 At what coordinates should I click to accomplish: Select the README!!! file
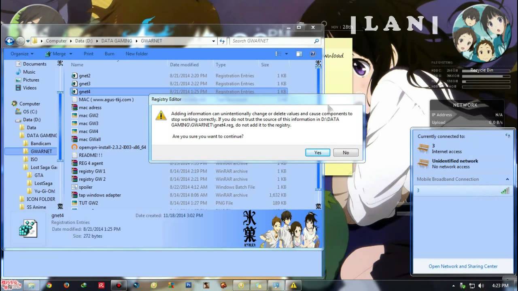tap(90, 155)
